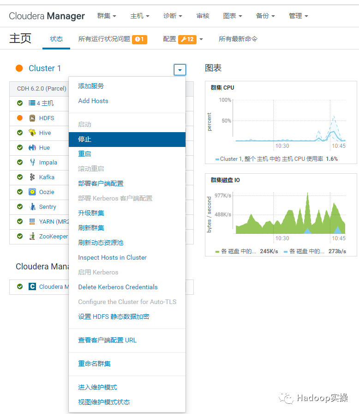
Task: Click the green check status next to ZooKeeper
Action: pyautogui.click(x=20, y=236)
